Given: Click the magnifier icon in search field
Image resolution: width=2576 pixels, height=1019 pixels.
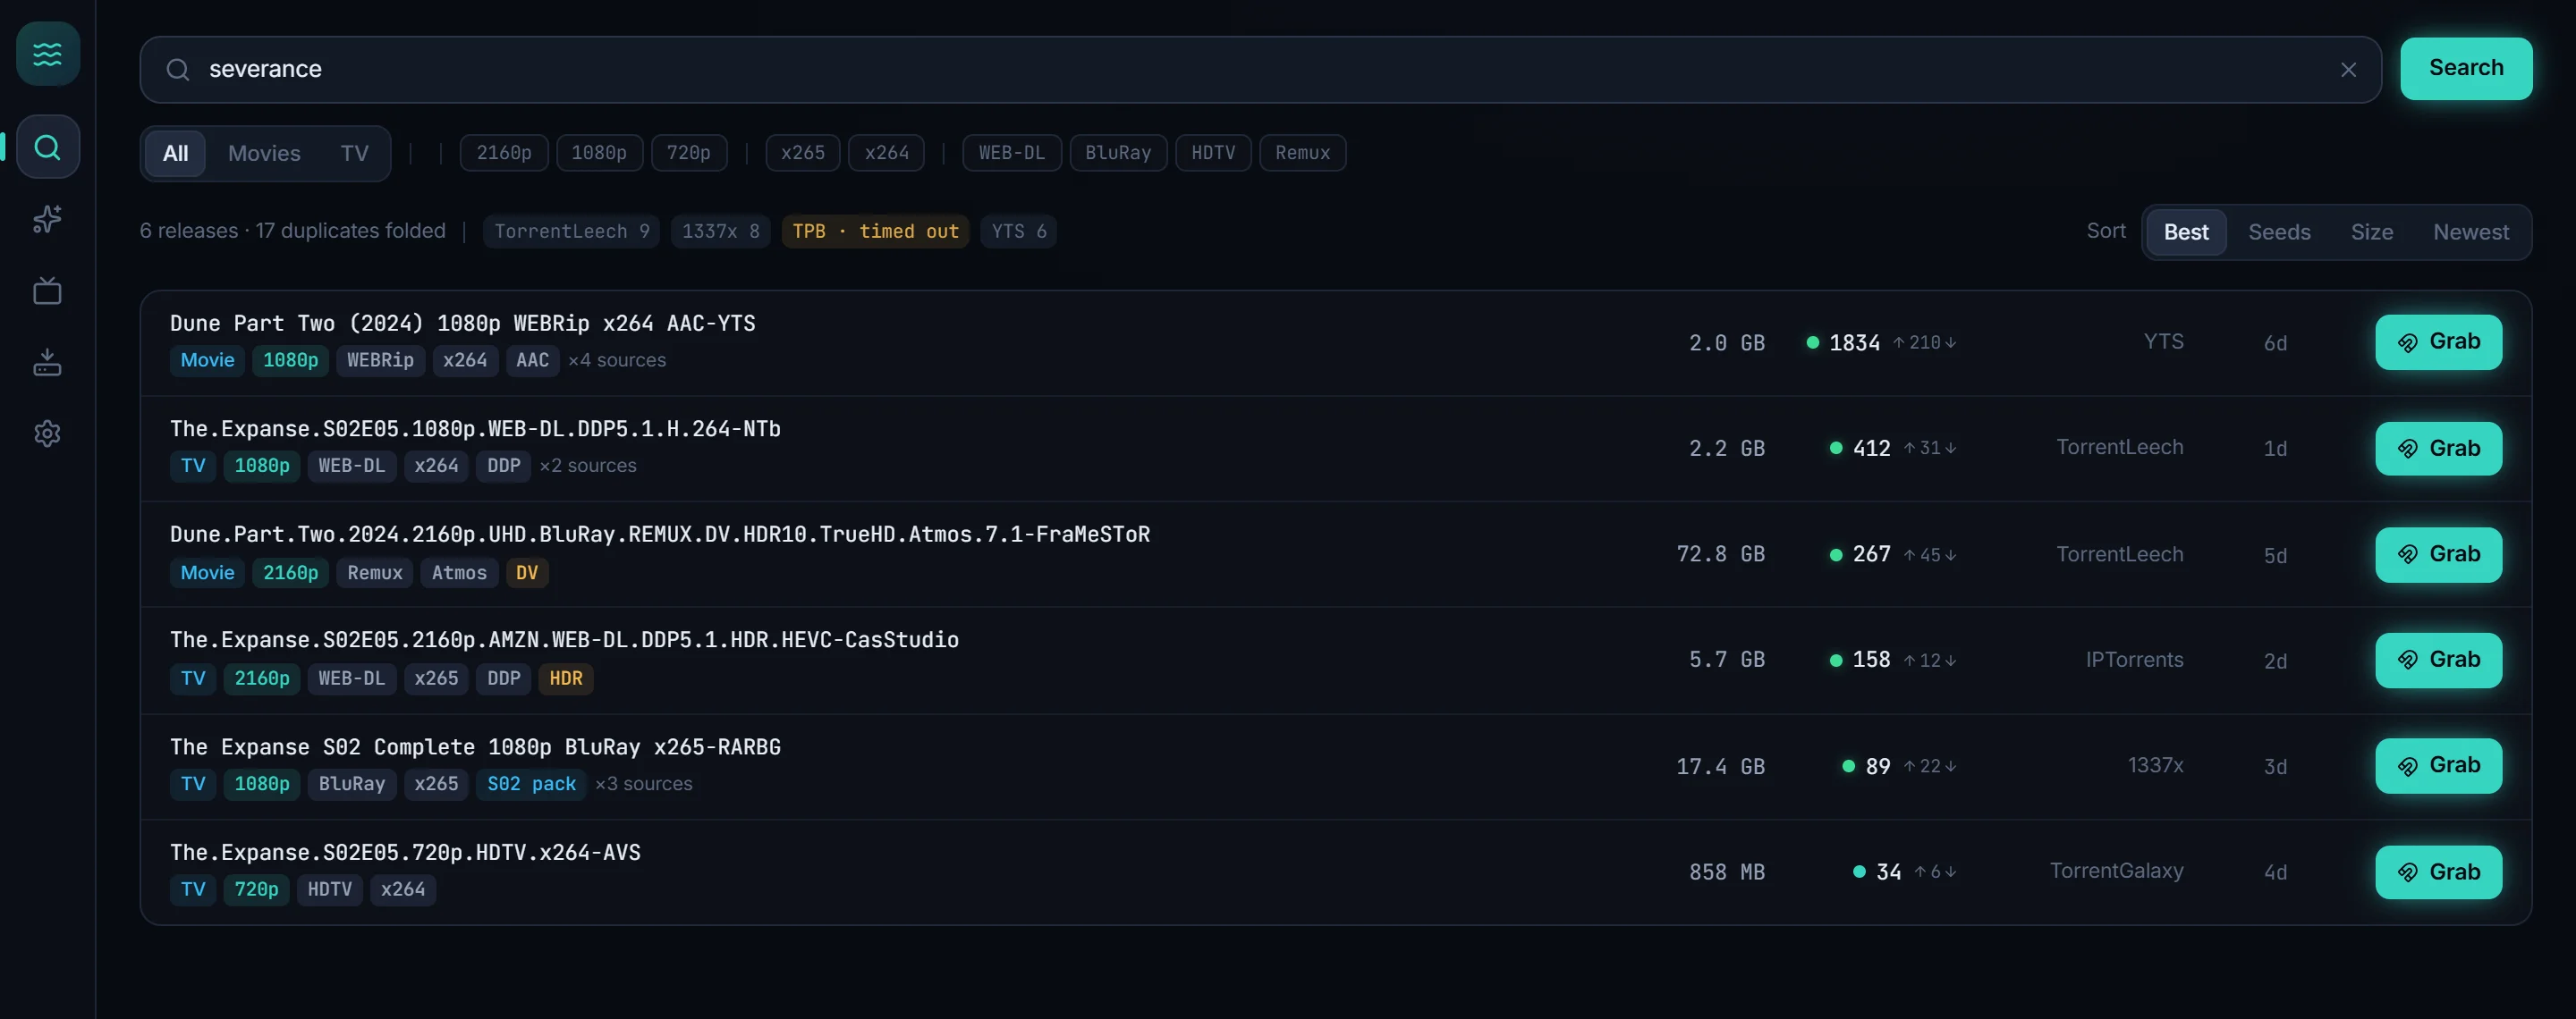Looking at the screenshot, I should point(178,70).
